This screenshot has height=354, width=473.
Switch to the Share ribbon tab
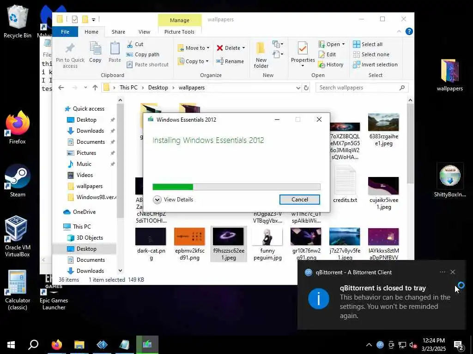[x=118, y=32]
